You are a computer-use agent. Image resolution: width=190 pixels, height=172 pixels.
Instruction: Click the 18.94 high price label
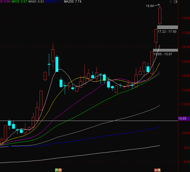point(150,6)
